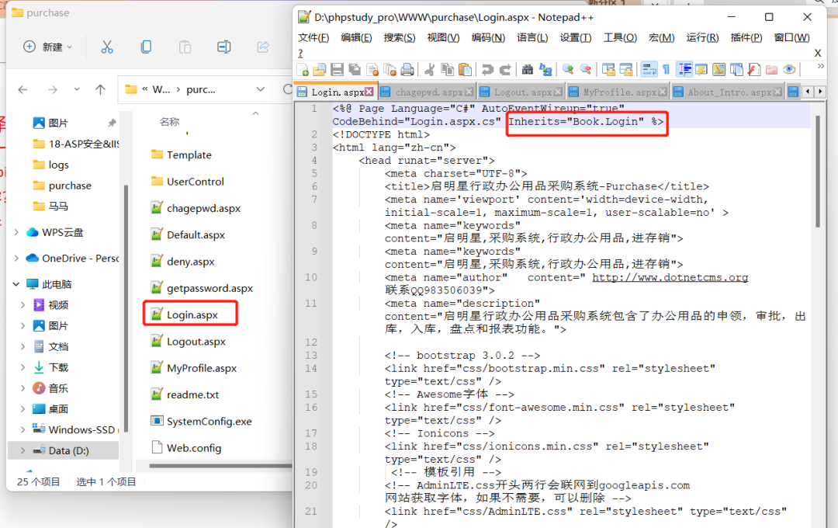Expand the WPS云盘 tree node
Screen dimensions: 838x528
pyautogui.click(x=16, y=232)
